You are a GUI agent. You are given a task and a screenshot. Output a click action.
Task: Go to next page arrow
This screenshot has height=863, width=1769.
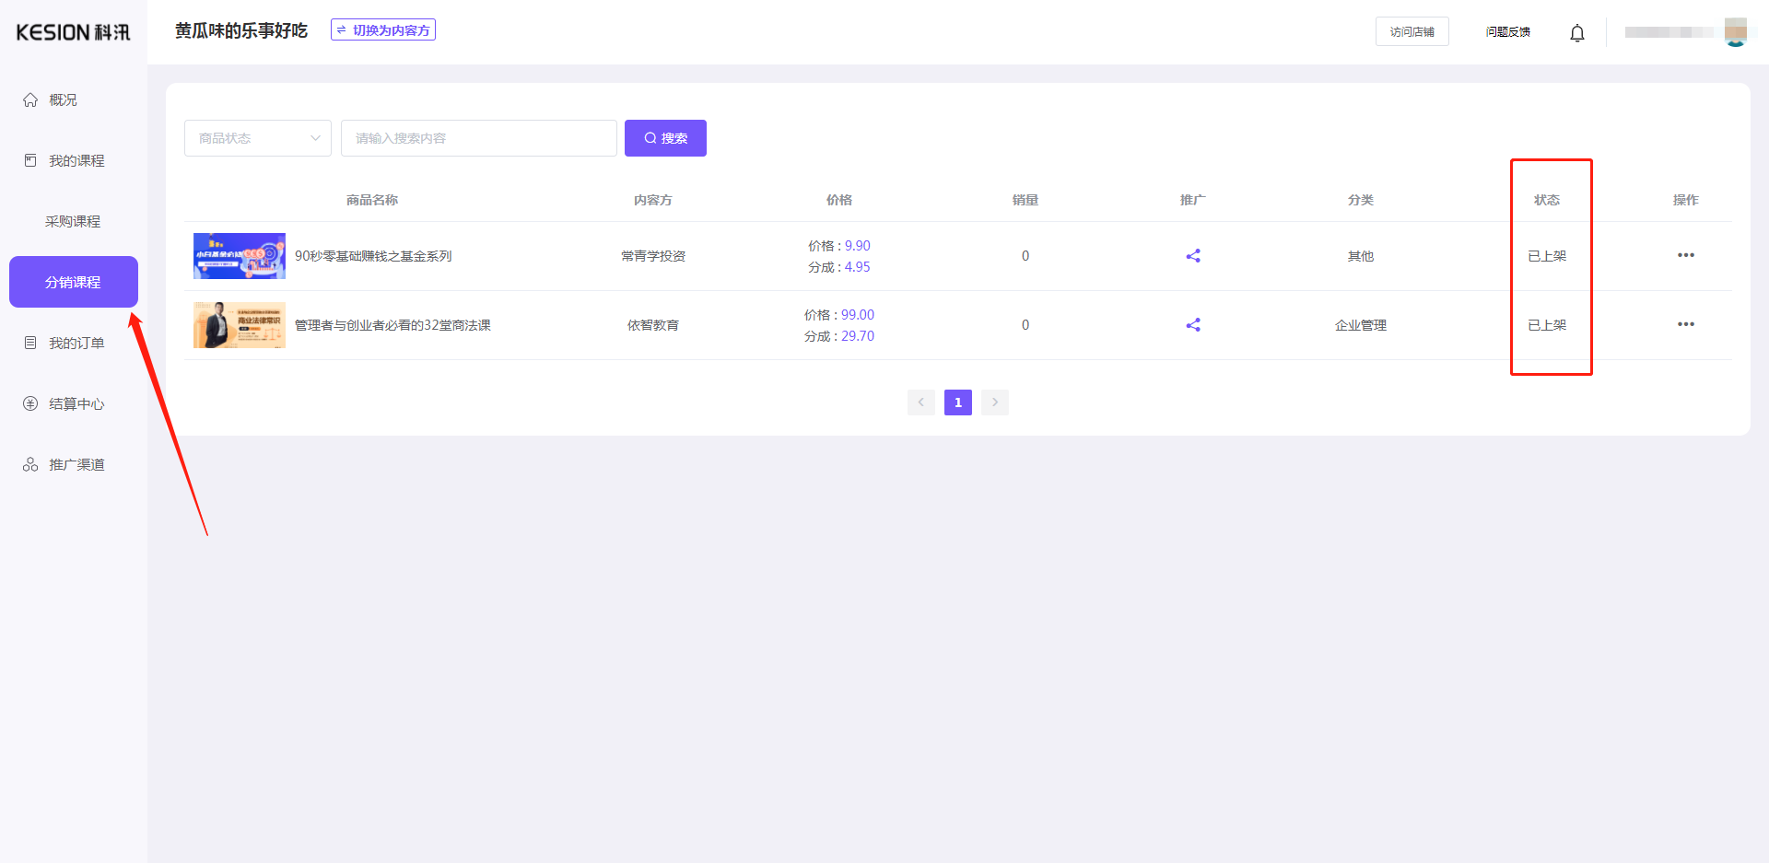(994, 402)
